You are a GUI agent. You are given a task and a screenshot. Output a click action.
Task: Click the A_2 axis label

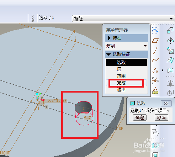(88, 117)
